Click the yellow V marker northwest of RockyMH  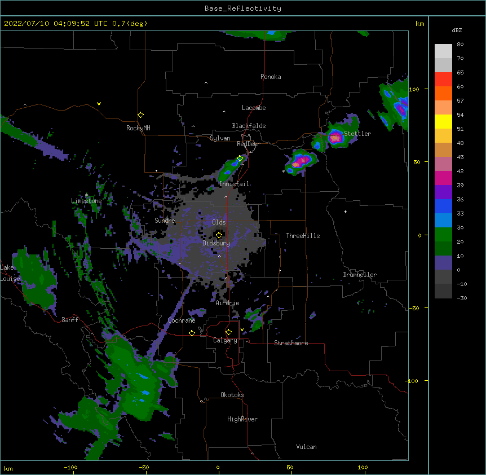(x=99, y=104)
